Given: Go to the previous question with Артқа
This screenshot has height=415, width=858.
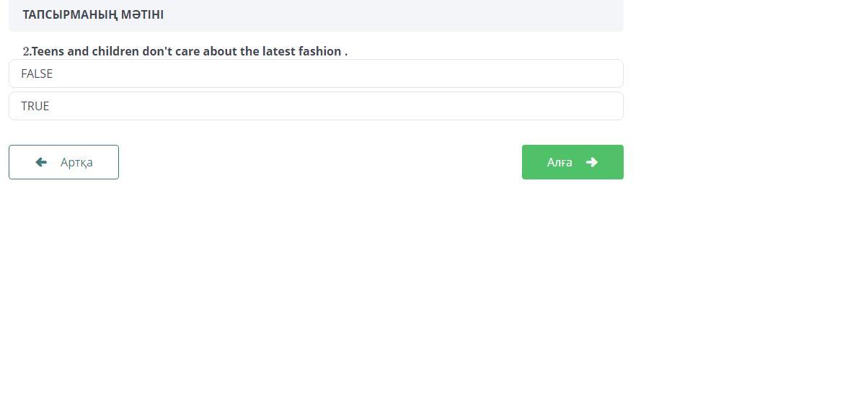Looking at the screenshot, I should click(63, 162).
